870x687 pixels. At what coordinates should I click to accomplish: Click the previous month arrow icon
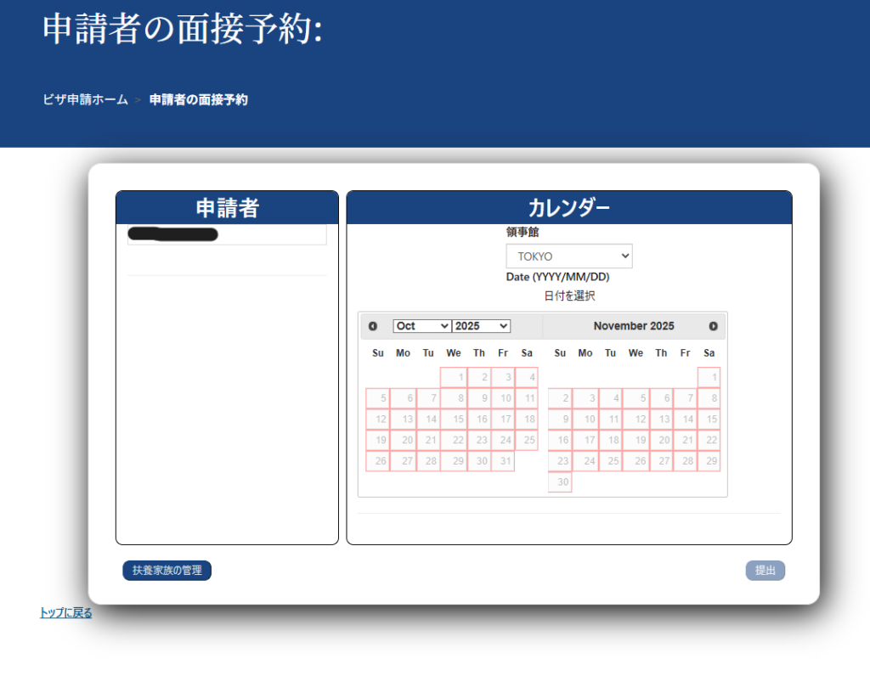tap(373, 326)
